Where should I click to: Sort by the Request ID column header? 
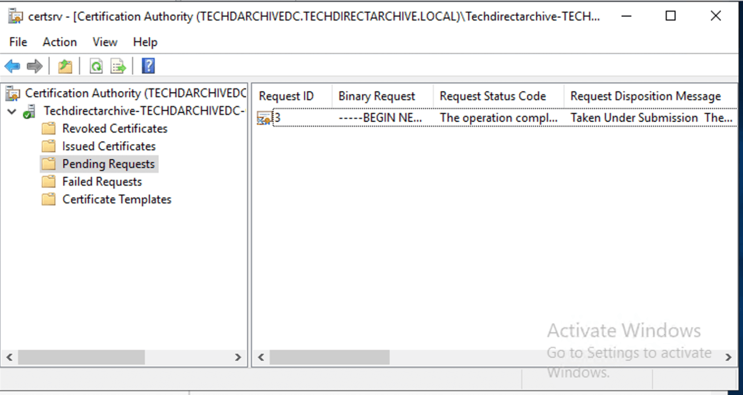tap(286, 96)
